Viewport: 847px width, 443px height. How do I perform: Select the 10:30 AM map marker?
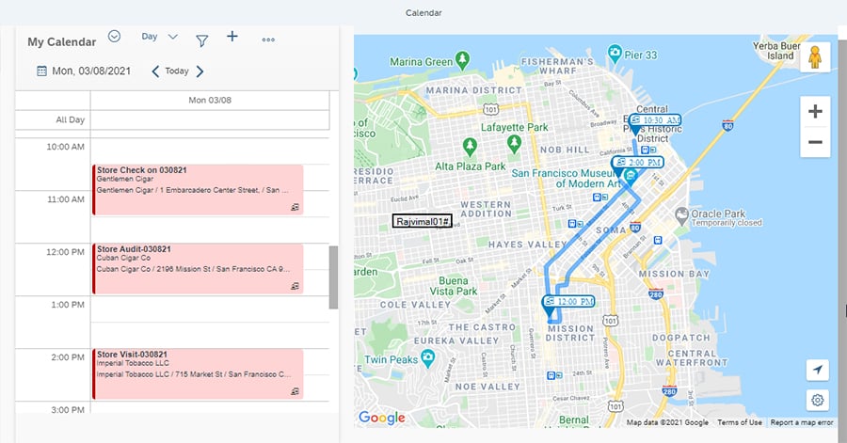655,120
